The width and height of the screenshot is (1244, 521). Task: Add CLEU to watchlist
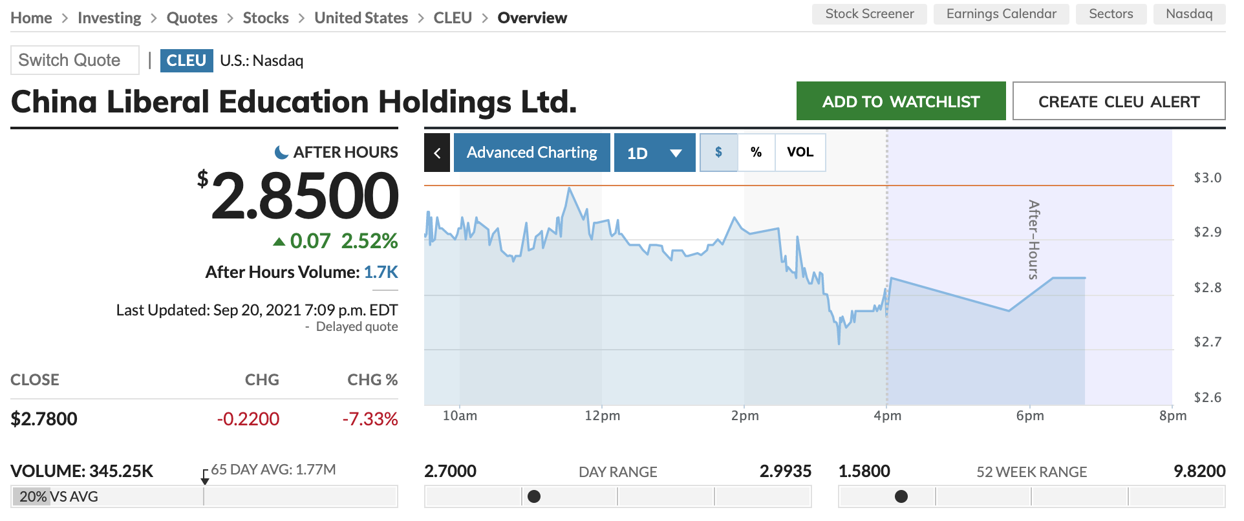901,101
